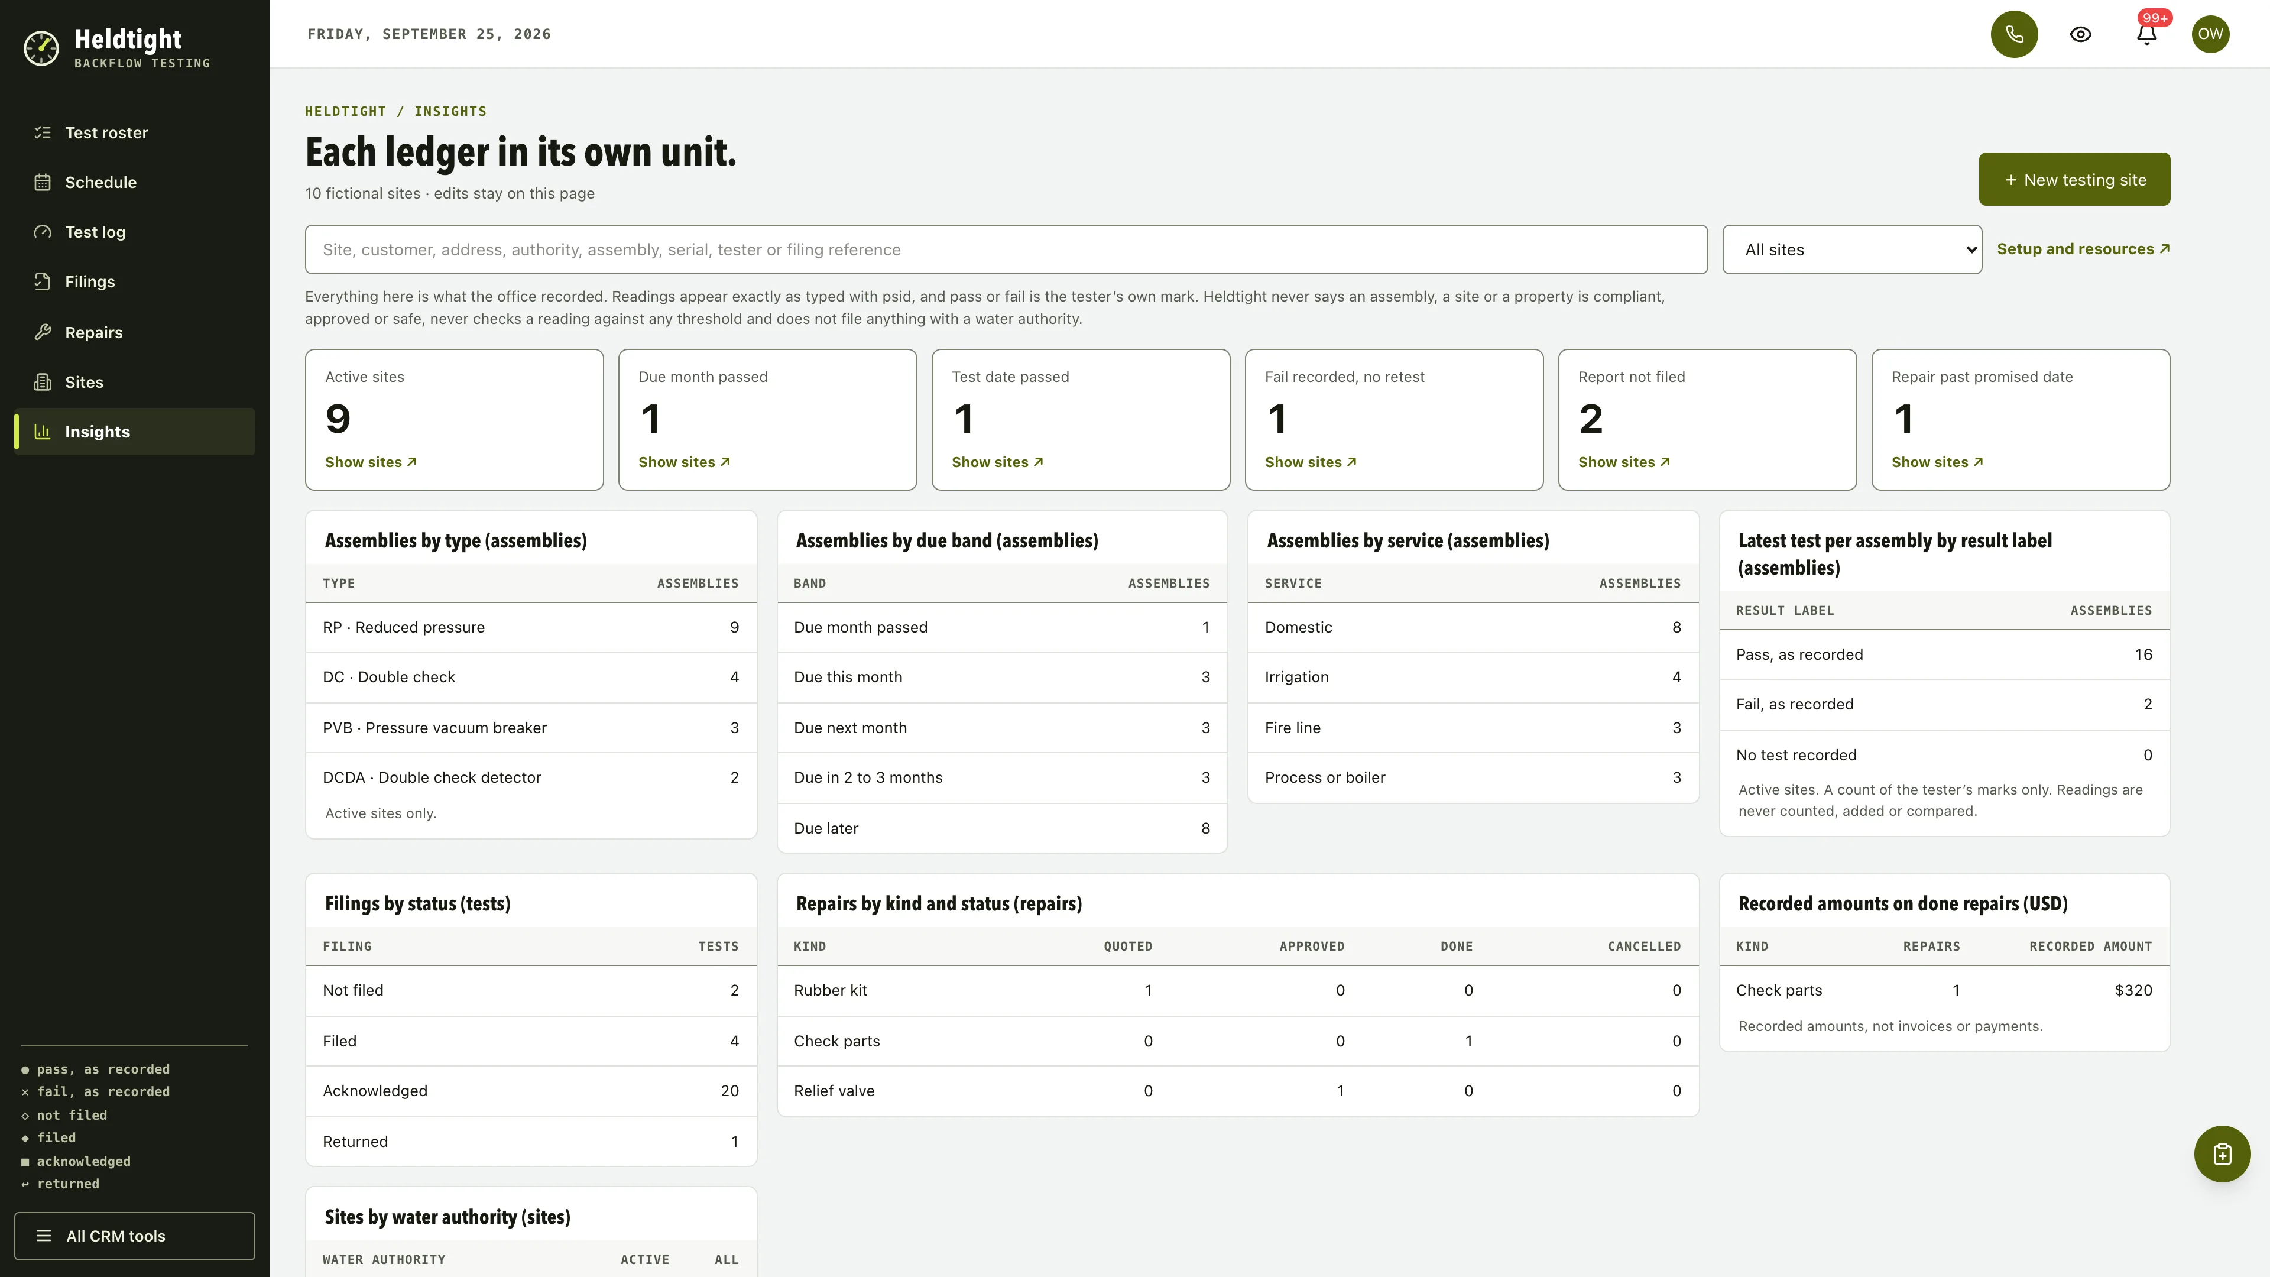Open the phone call button
This screenshot has height=1277, width=2270.
pos(2015,34)
